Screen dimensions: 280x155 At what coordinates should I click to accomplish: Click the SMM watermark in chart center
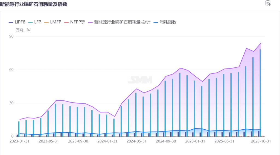coord(140,80)
